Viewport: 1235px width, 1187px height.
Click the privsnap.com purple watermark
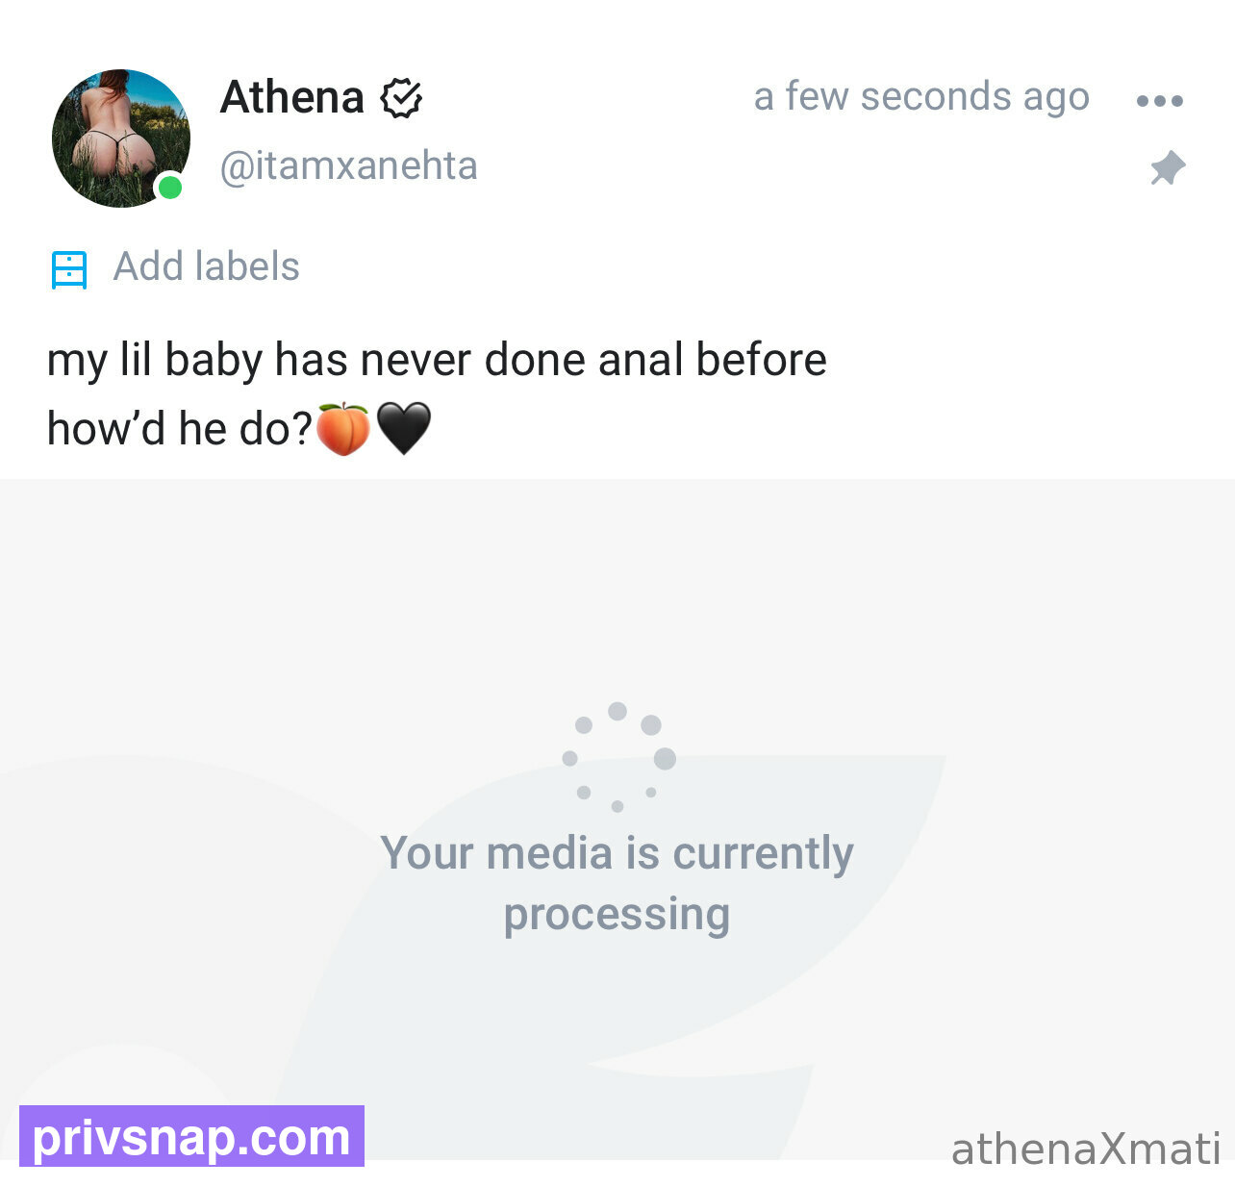coord(191,1136)
